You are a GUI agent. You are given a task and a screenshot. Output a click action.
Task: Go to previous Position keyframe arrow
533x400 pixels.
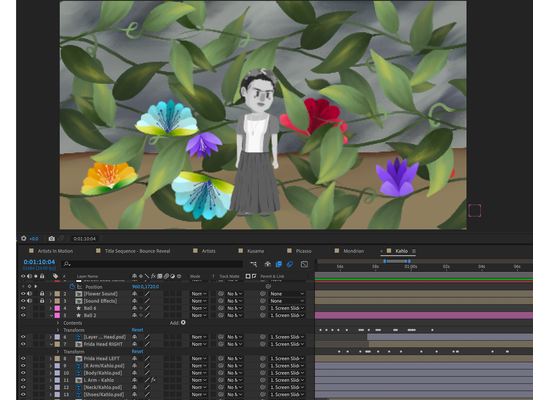click(x=23, y=286)
